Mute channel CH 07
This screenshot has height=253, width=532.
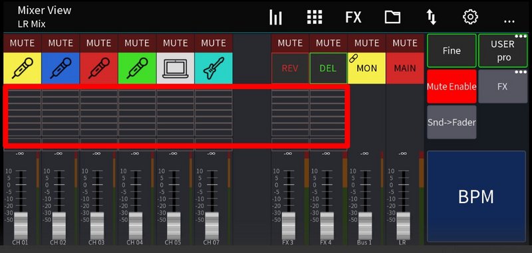click(x=213, y=43)
